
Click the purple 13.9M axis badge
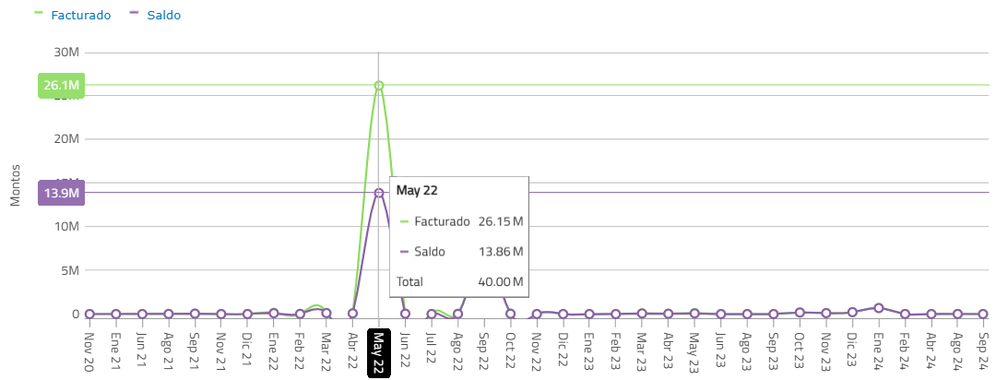point(61,193)
